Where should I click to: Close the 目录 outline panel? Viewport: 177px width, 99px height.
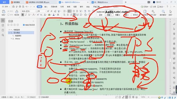(33, 21)
